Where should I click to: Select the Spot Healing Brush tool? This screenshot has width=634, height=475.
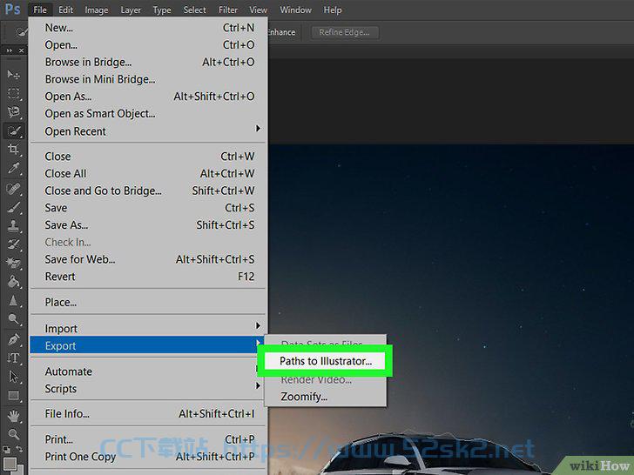click(13, 189)
